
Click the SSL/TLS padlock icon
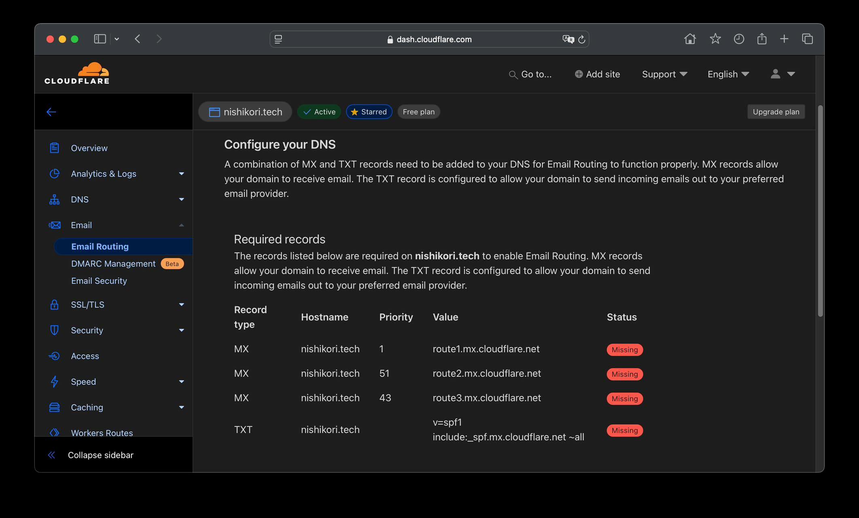point(54,305)
